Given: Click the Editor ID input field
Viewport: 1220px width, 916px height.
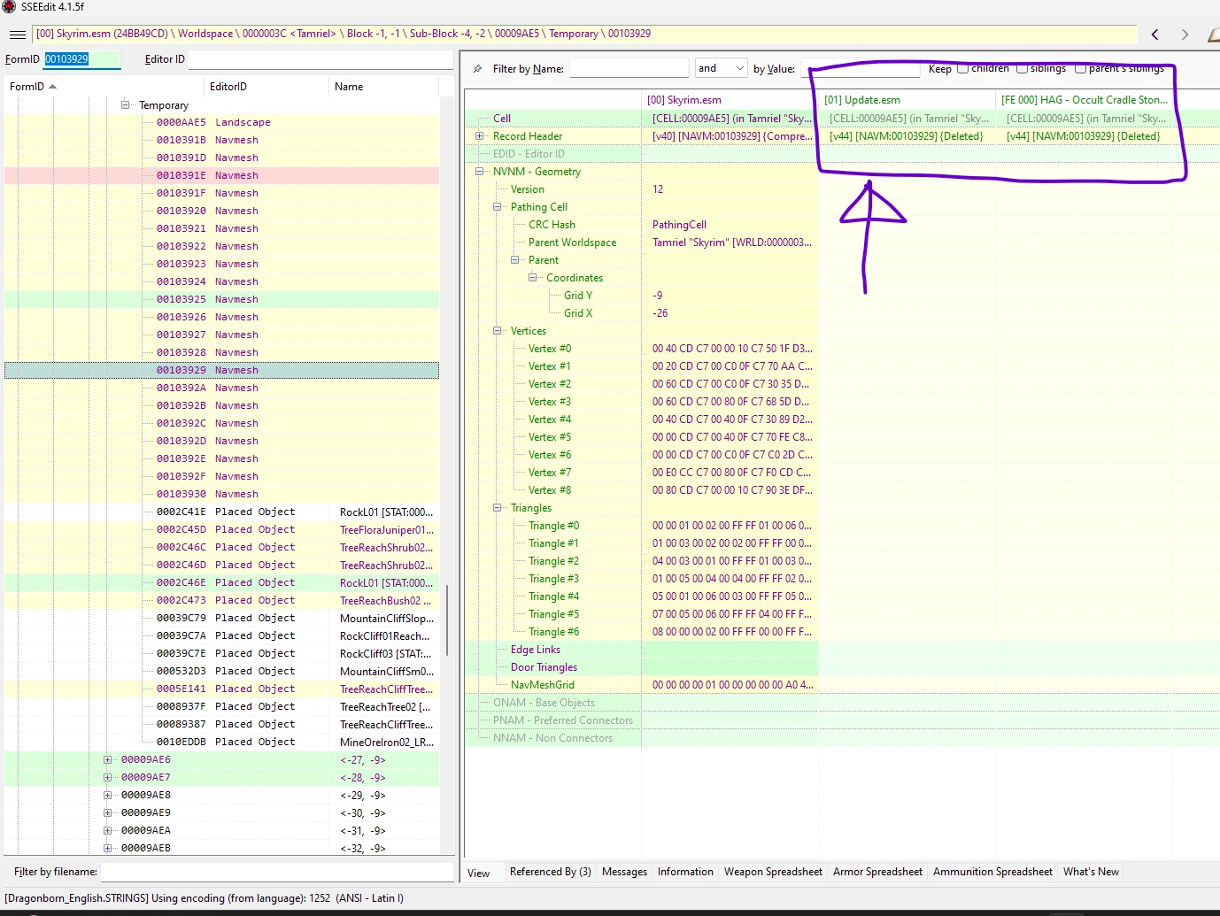Looking at the screenshot, I should tap(320, 59).
